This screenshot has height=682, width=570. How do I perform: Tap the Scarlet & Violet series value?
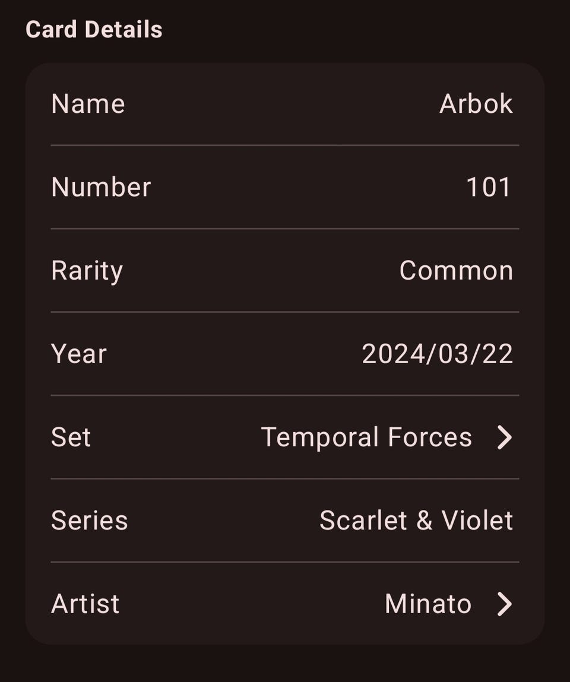pyautogui.click(x=416, y=521)
